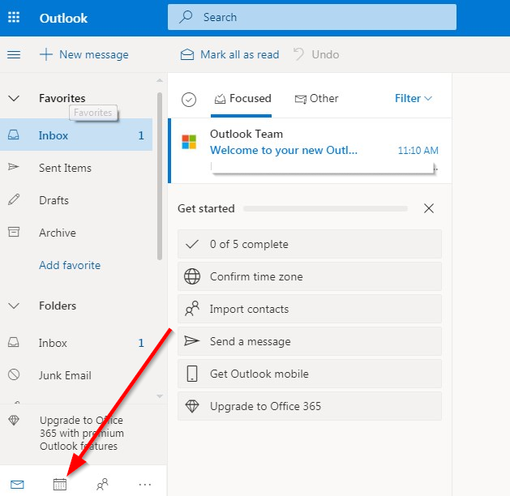The image size is (510, 496).
Task: Click the Get started progress bar
Action: tap(325, 208)
